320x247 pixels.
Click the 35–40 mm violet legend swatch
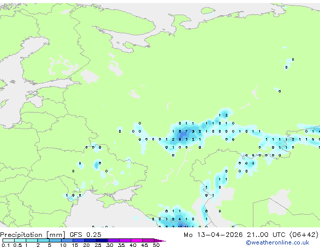tap(125, 240)
